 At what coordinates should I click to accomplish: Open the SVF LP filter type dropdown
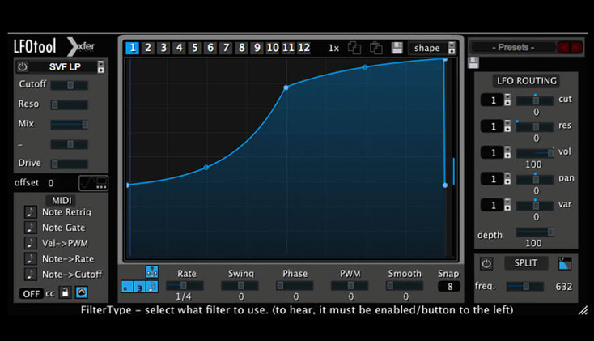pos(101,66)
